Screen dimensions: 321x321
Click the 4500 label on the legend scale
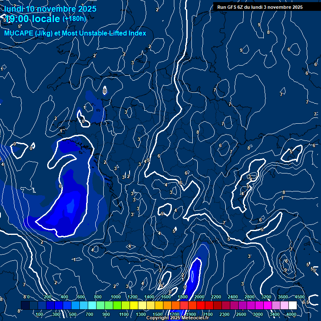coord(300,297)
